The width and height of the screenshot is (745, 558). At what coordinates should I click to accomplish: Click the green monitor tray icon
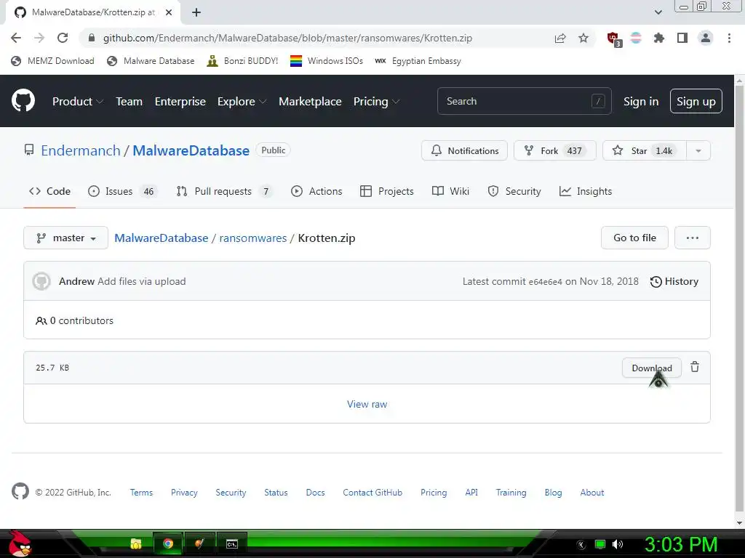pos(600,544)
